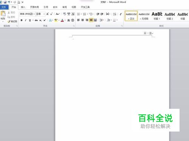The width and height of the screenshot is (189, 141).
Task: Click the Shading paint bucket icon
Action: point(108,20)
